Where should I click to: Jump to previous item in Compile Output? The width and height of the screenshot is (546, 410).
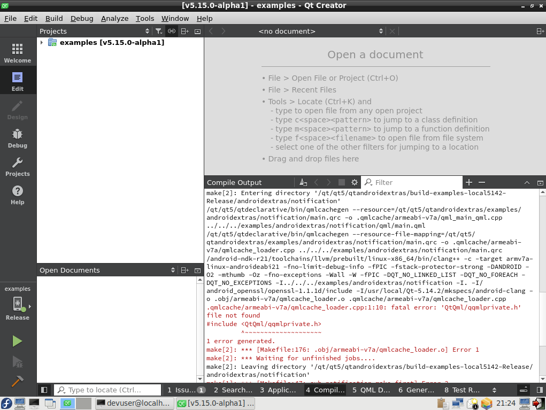point(316,182)
